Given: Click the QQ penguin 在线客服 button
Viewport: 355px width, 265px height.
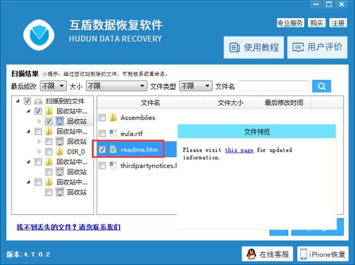Looking at the screenshot, I should point(268,254).
